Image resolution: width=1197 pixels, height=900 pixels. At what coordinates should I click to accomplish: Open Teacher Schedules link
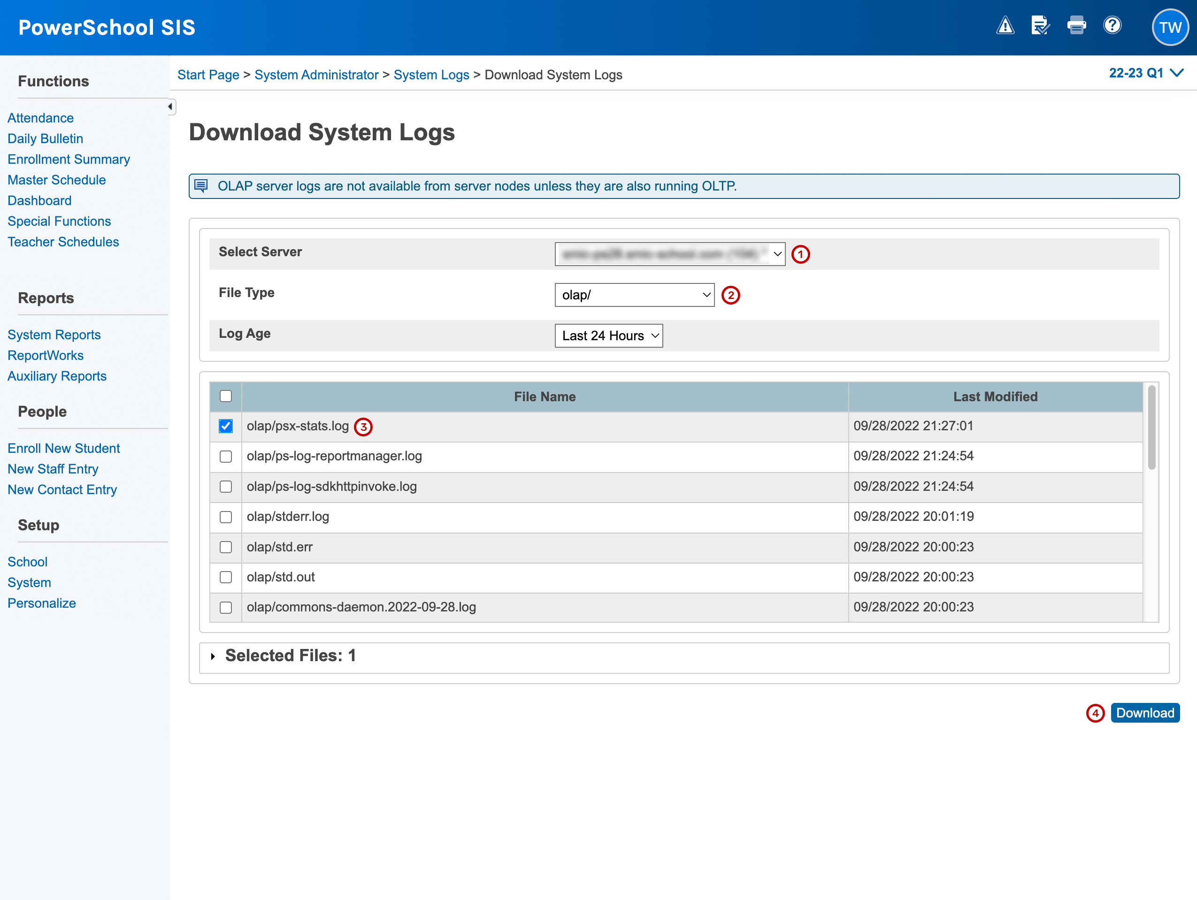(63, 242)
